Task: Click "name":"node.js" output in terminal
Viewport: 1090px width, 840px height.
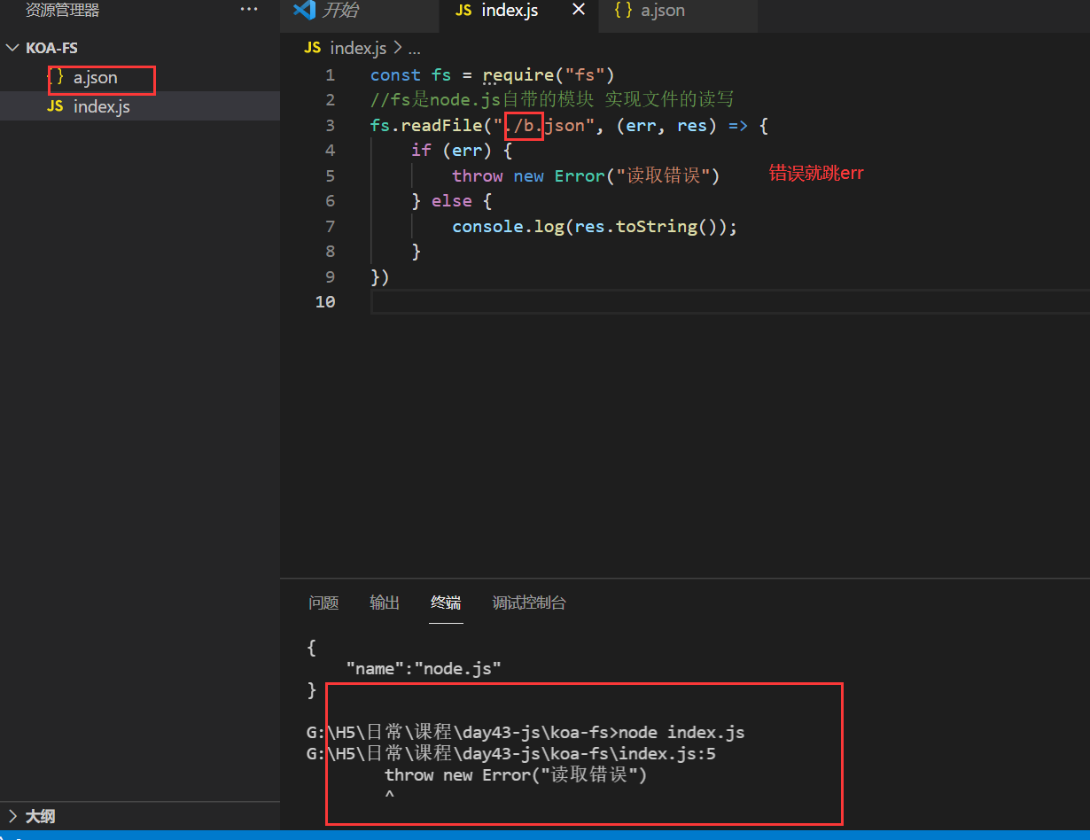Action: click(424, 669)
